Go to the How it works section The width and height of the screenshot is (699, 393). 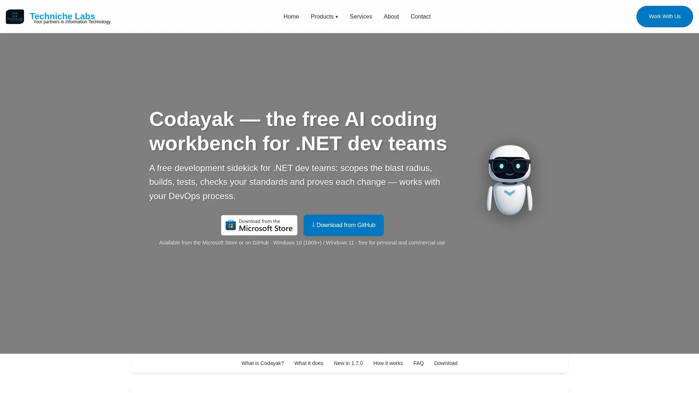tap(388, 363)
